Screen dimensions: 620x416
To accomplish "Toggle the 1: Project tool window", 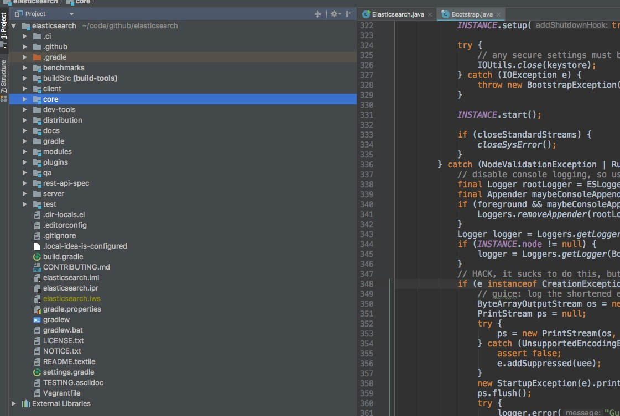I will [4, 26].
